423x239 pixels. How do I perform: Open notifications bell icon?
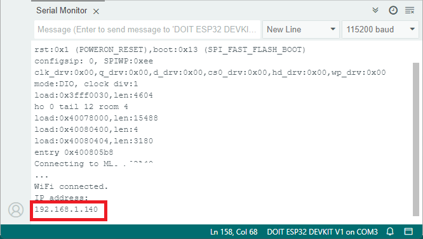coord(390,231)
